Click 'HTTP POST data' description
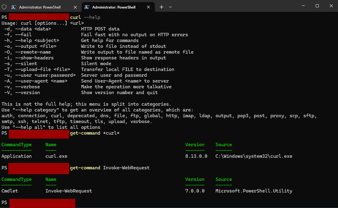Viewport: 338px width, 208px height. coord(100,29)
